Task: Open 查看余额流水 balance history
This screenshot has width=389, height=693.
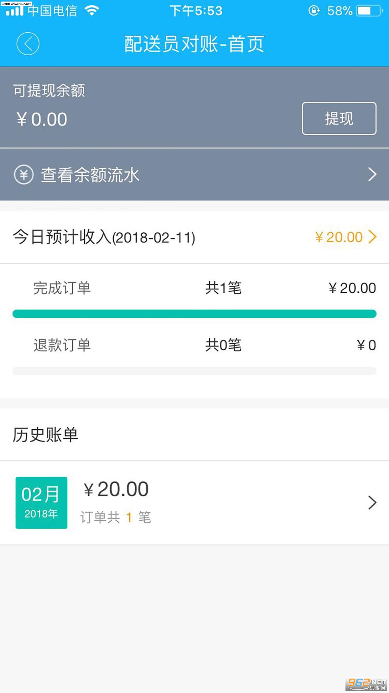Action: (x=90, y=175)
